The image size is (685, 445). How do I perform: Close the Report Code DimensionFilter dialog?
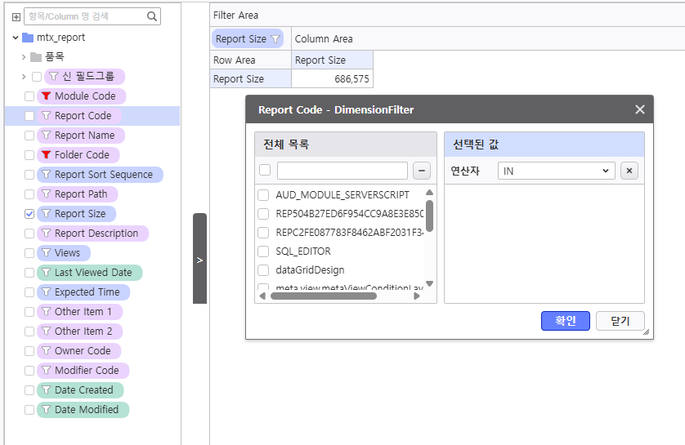coord(639,109)
